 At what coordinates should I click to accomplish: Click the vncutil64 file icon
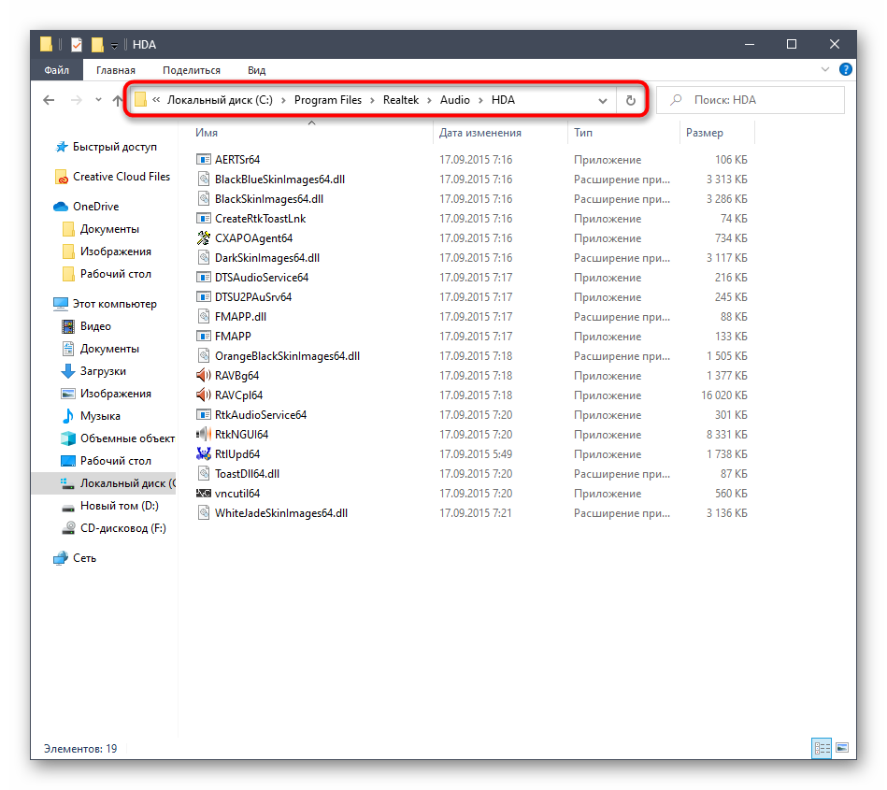(x=204, y=494)
